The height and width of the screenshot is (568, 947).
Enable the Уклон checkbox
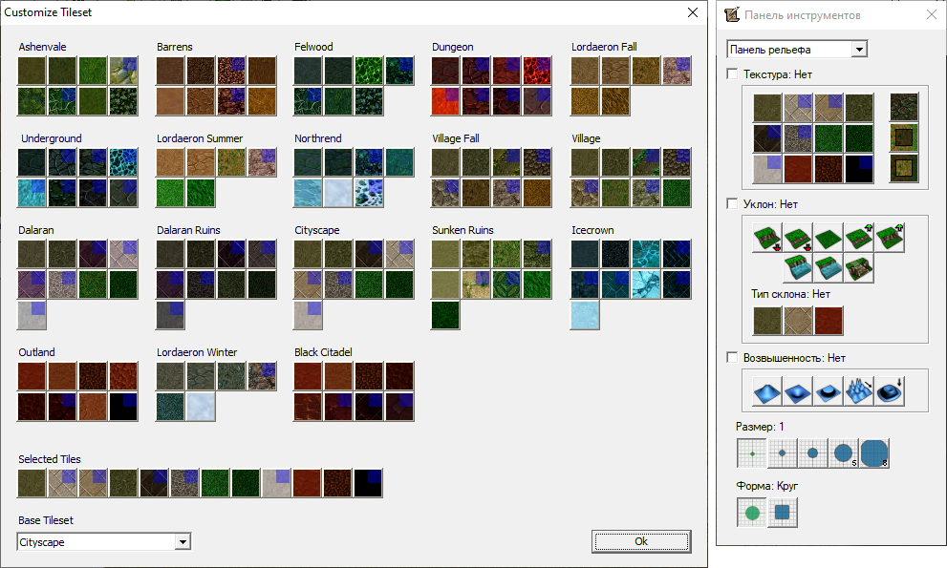pos(732,203)
